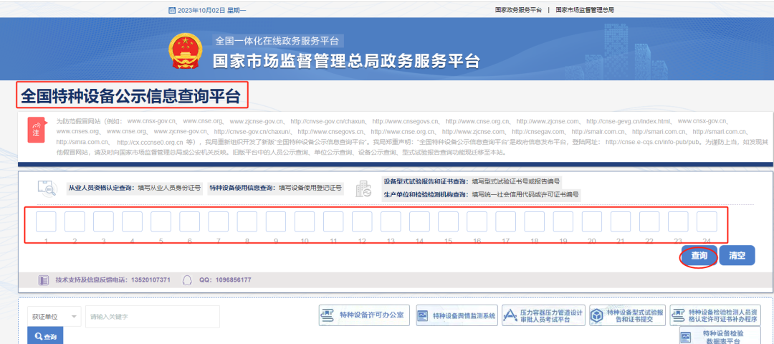This screenshot has width=774, height=344.
Task: Open the 国家政务服务平台 link
Action: click(518, 10)
